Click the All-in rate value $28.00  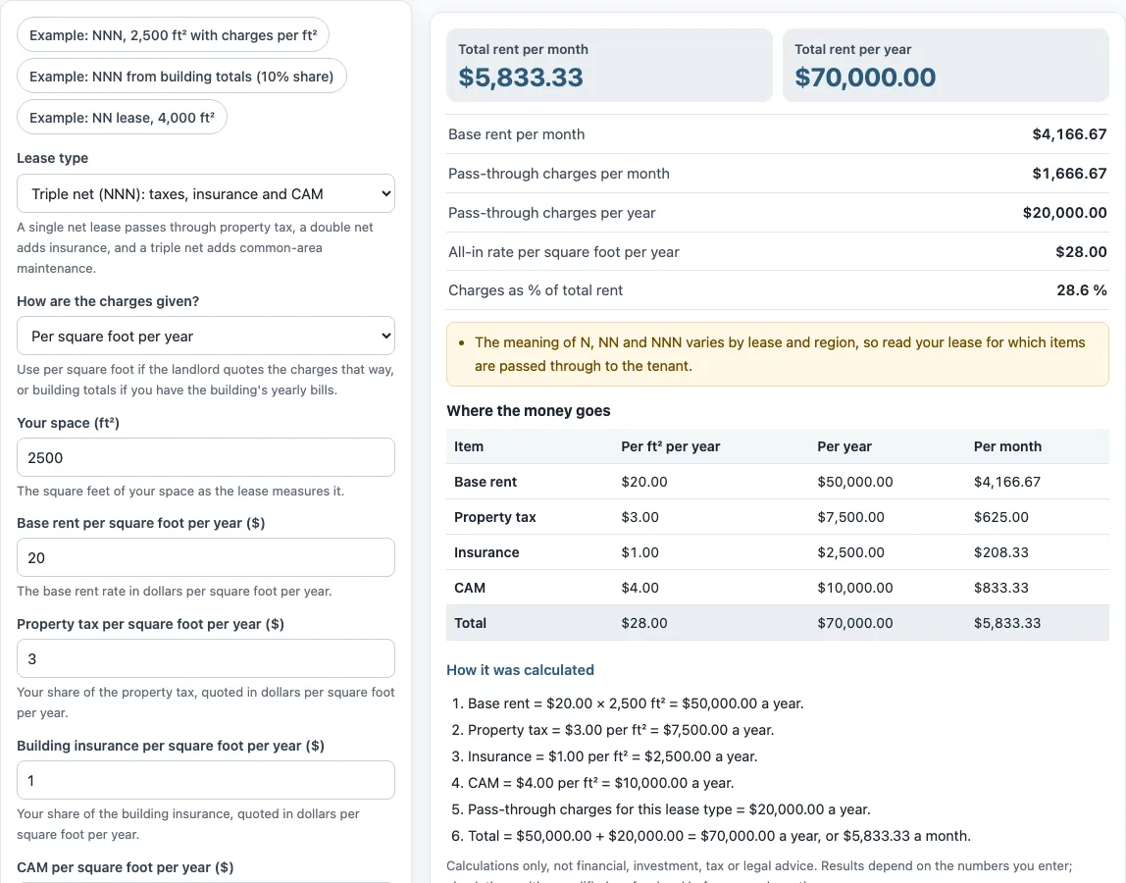pos(1081,251)
